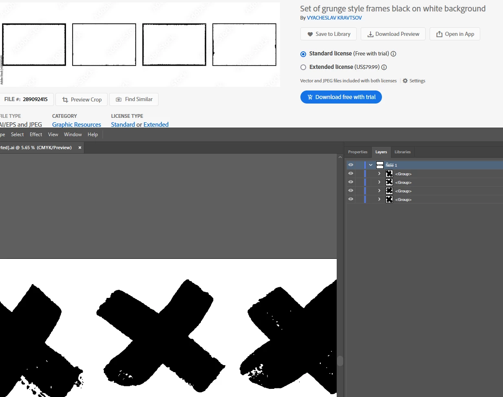Click the last grunge frame in the preview
Viewport: 503px width, 397px height.
click(244, 44)
